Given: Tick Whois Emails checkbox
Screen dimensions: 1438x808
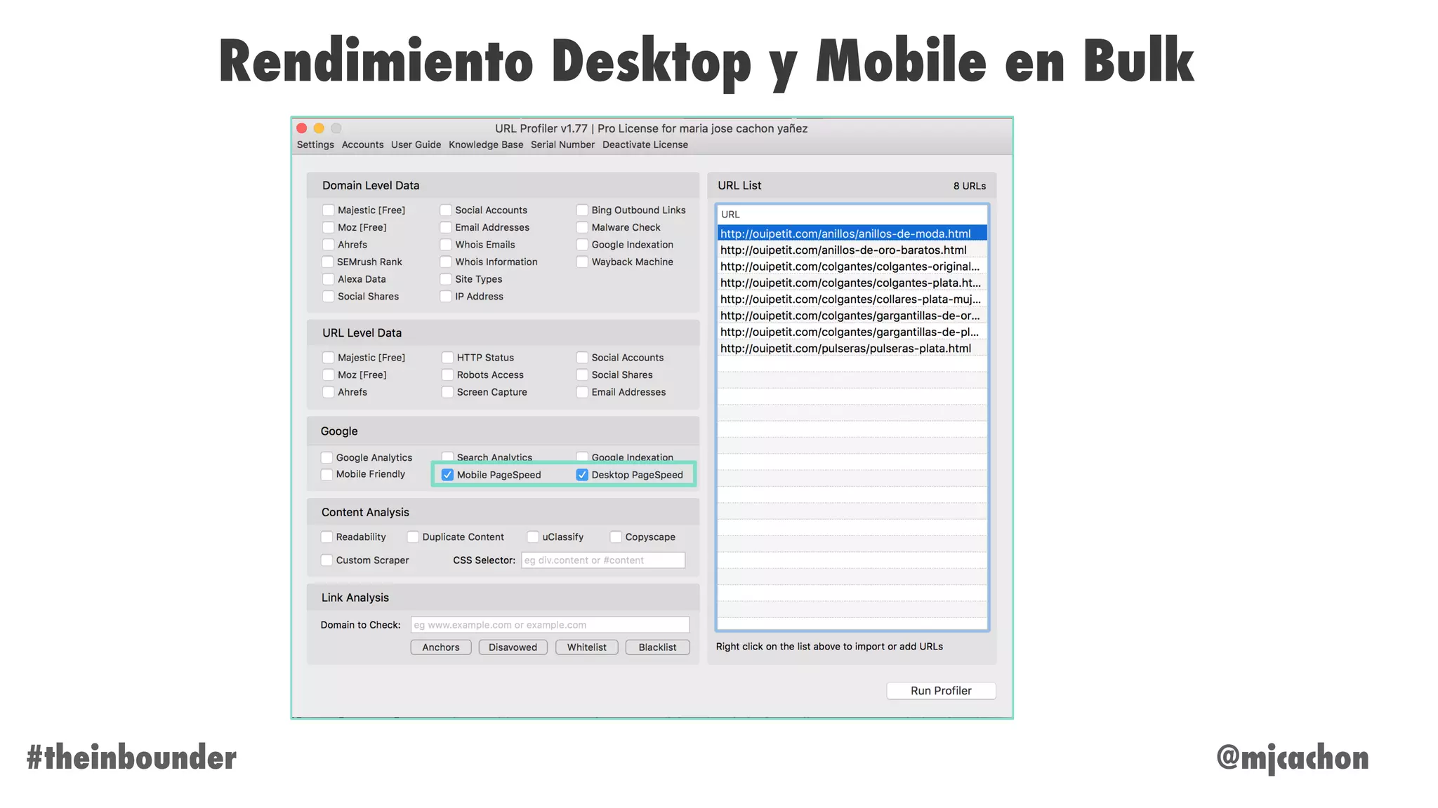Looking at the screenshot, I should tap(446, 244).
